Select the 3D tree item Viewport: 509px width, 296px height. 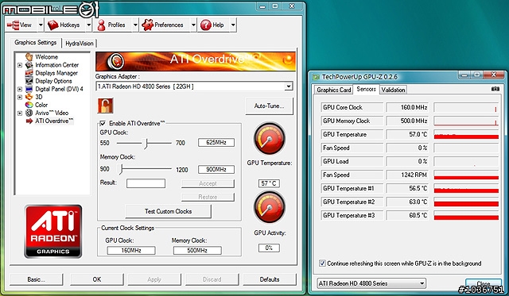coord(39,97)
